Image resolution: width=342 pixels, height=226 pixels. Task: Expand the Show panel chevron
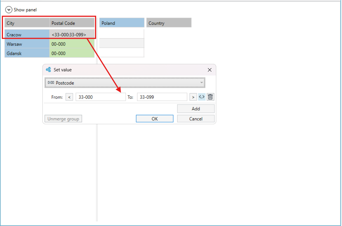click(x=9, y=10)
